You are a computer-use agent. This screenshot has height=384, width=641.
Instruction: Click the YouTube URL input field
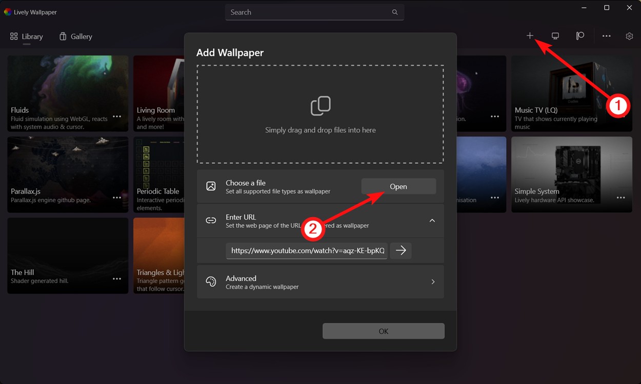[306, 250]
